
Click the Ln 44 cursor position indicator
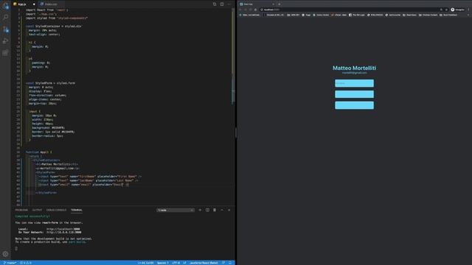tap(145, 263)
